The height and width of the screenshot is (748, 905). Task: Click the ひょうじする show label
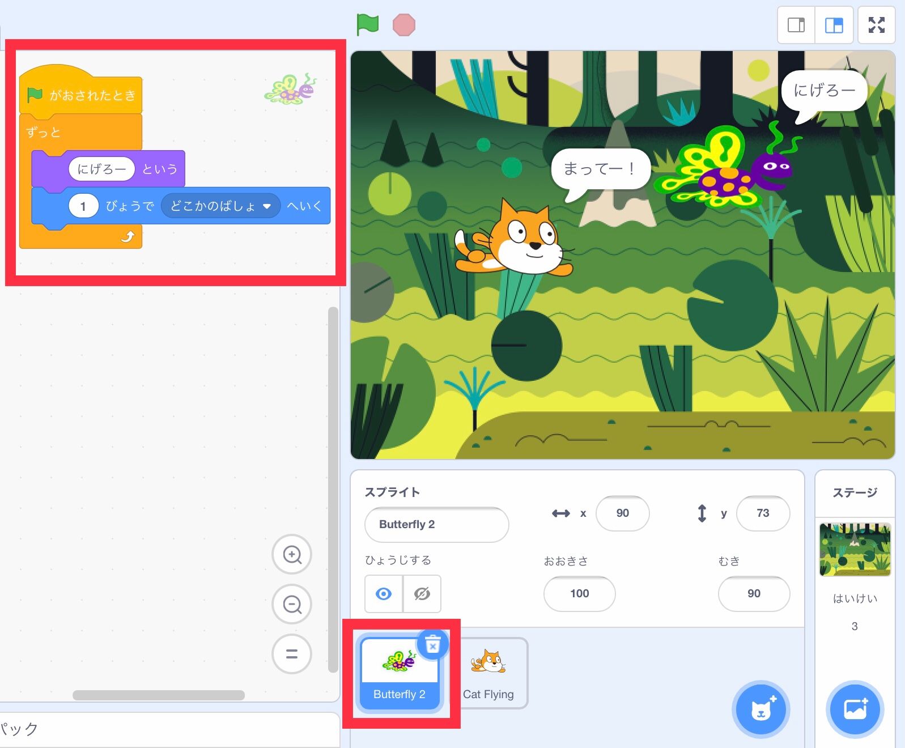coord(398,560)
